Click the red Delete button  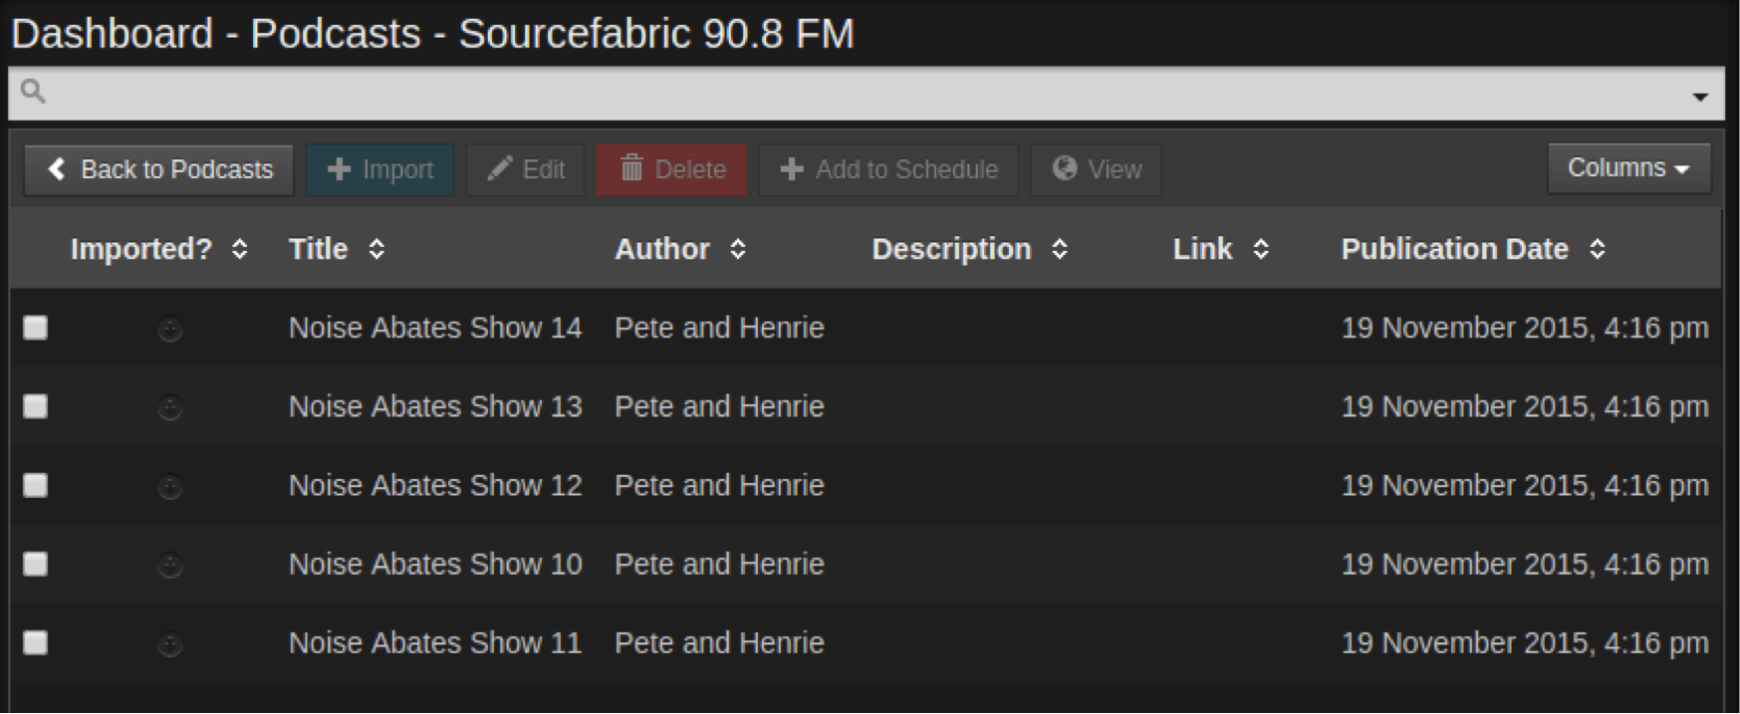[x=671, y=169]
